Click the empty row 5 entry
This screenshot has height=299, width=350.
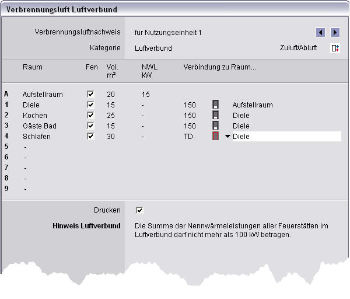pos(26,147)
